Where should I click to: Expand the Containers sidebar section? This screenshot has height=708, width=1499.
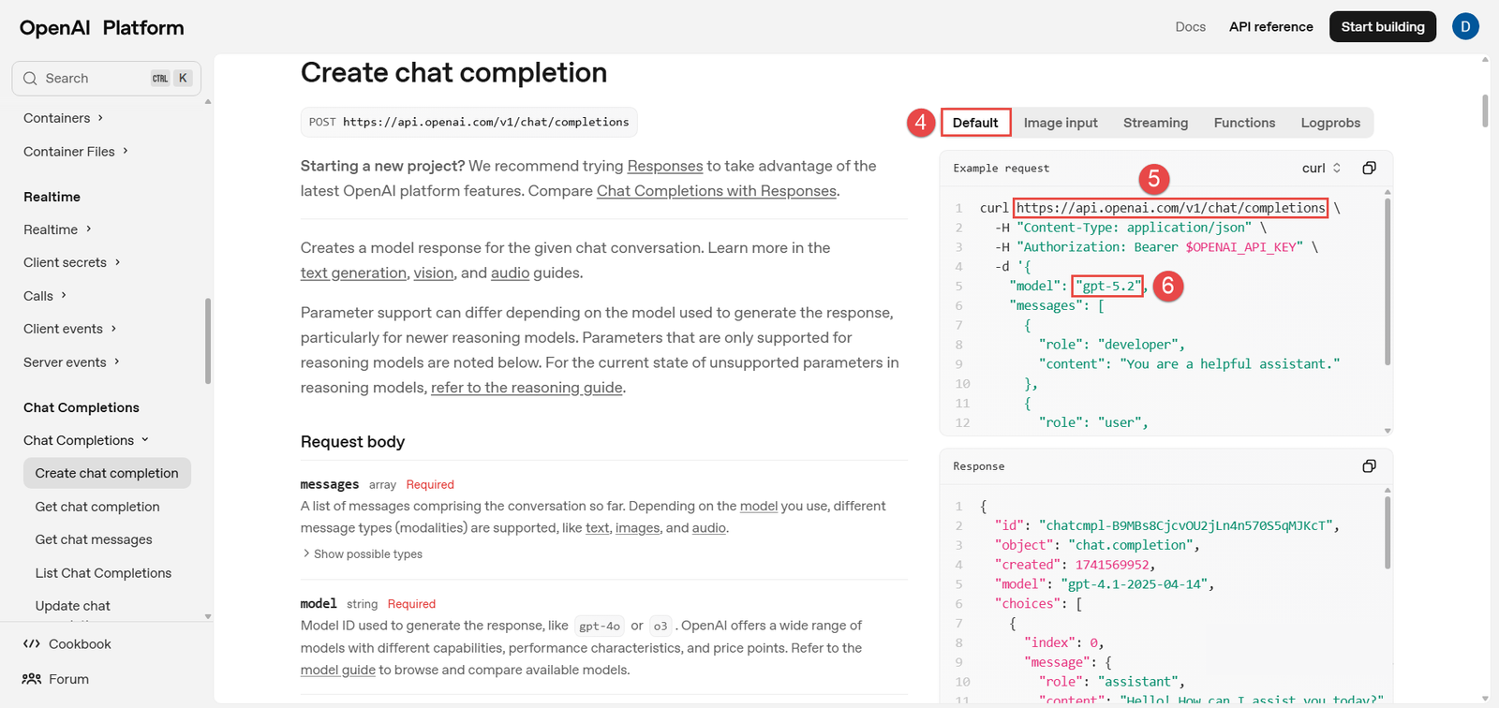coord(64,118)
